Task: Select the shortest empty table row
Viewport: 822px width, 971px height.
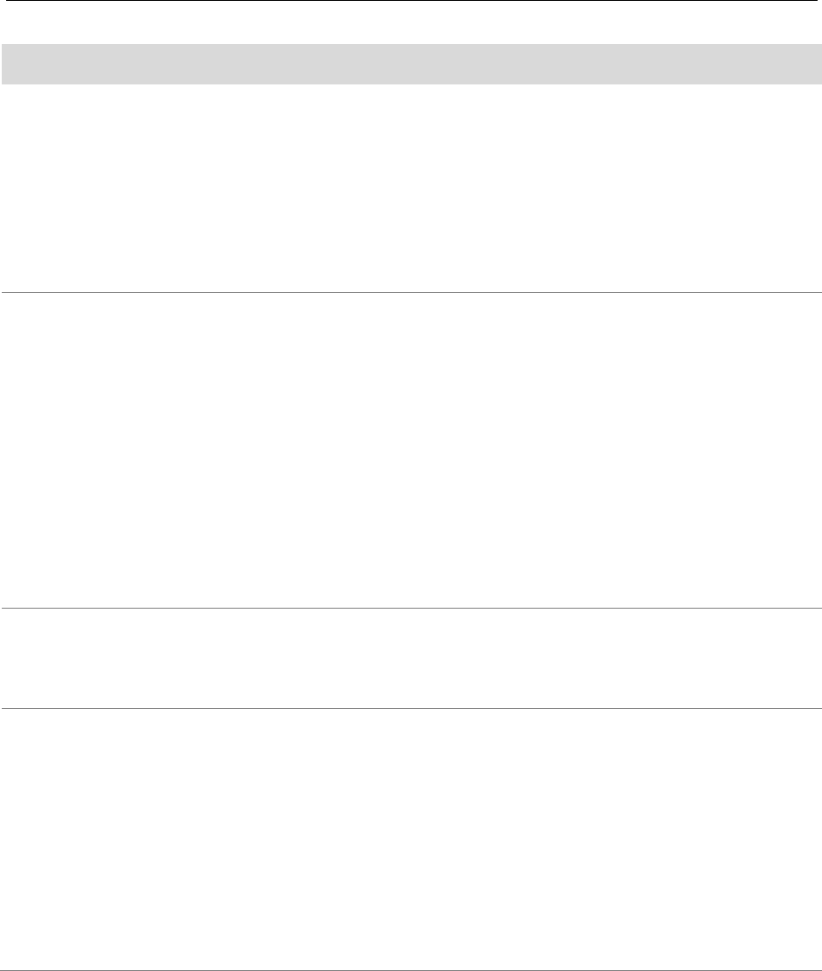Action: pos(411,658)
